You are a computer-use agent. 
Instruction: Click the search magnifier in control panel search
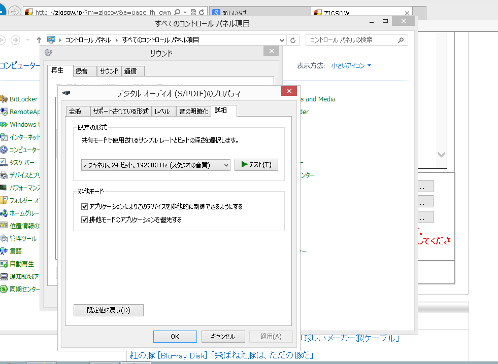click(401, 40)
